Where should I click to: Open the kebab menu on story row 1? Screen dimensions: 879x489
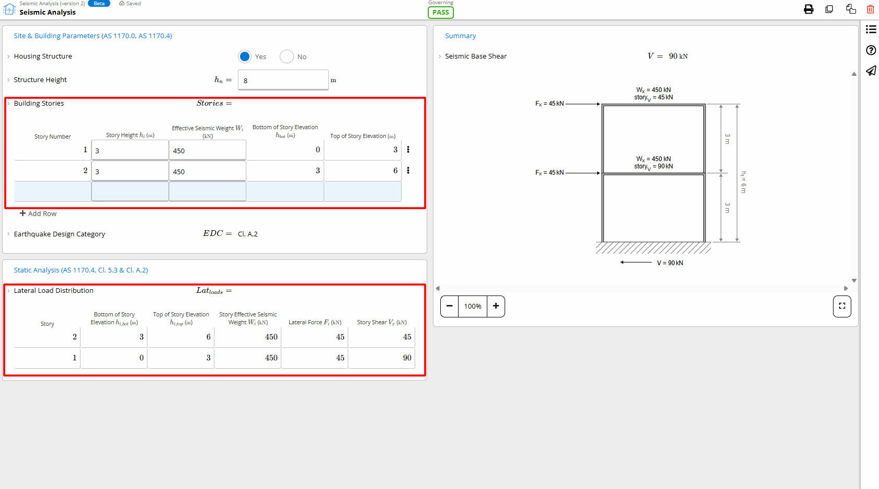408,150
